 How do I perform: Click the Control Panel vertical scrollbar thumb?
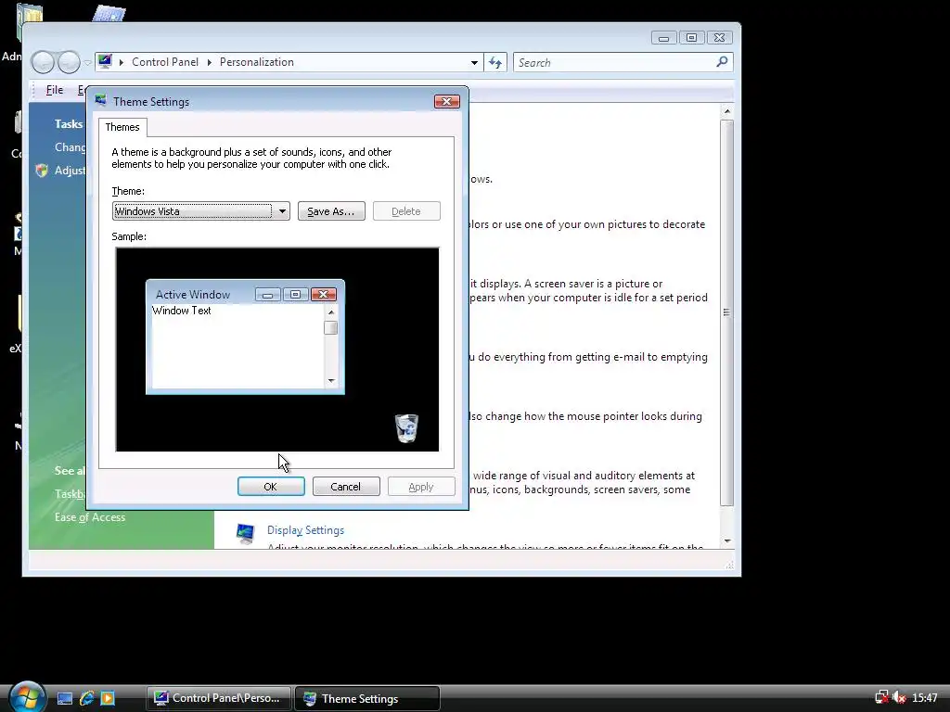tap(727, 312)
